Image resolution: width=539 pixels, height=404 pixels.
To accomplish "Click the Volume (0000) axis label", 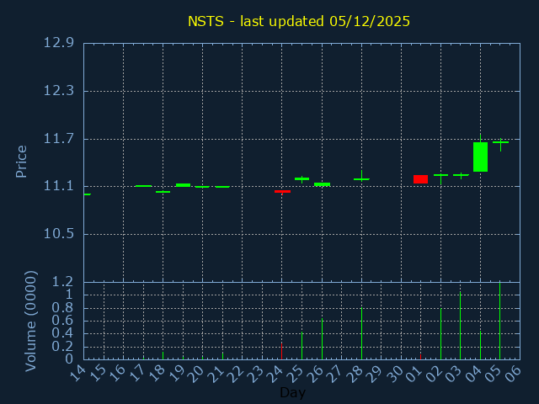I will click(31, 321).
